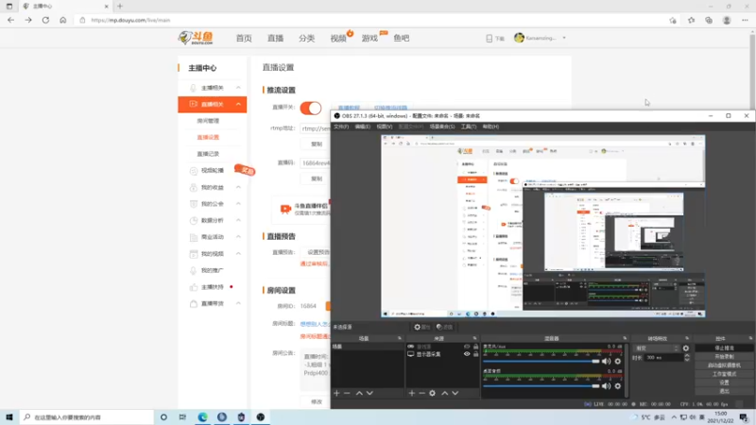Image resolution: width=756 pixels, height=425 pixels.
Task: Expand the 商业活动 sidebar section
Action: tap(238, 237)
